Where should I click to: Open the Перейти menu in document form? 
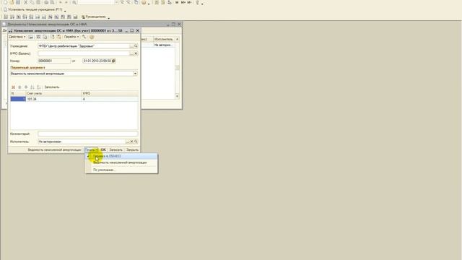point(71,37)
